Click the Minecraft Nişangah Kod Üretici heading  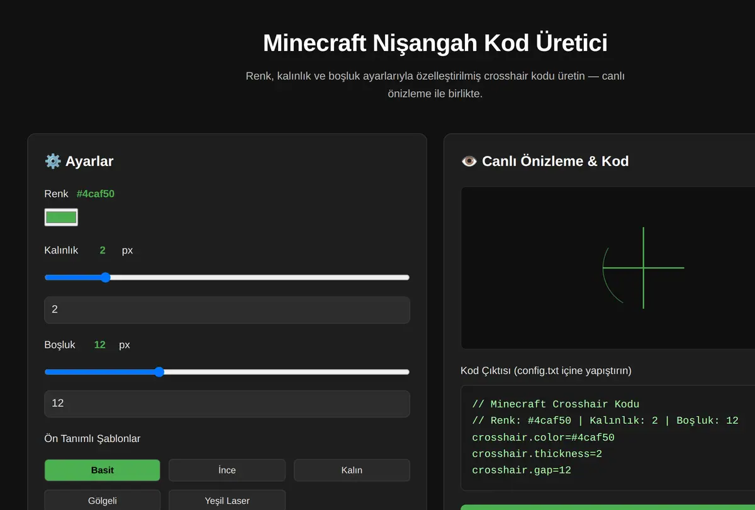point(435,43)
